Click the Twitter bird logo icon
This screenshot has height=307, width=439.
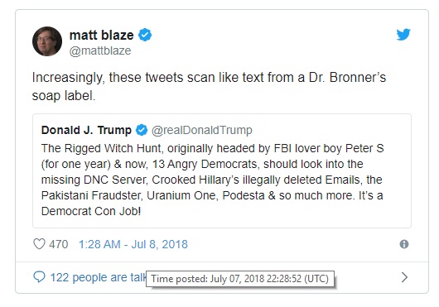(x=403, y=35)
